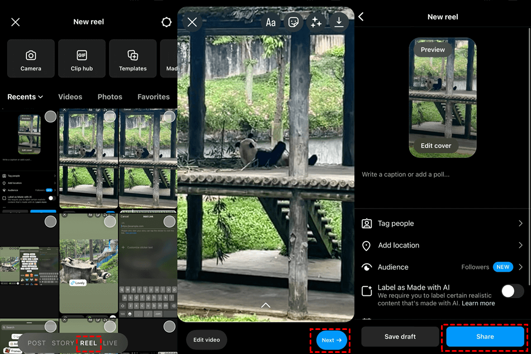Tap the Add location pin icon
Screen dimensions: 531x354
[x=367, y=246]
